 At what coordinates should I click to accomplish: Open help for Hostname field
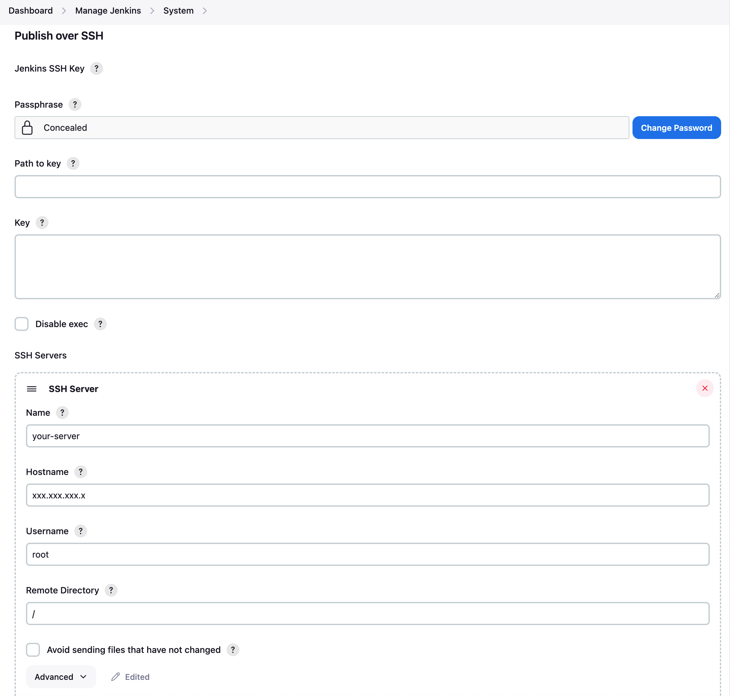(80, 472)
